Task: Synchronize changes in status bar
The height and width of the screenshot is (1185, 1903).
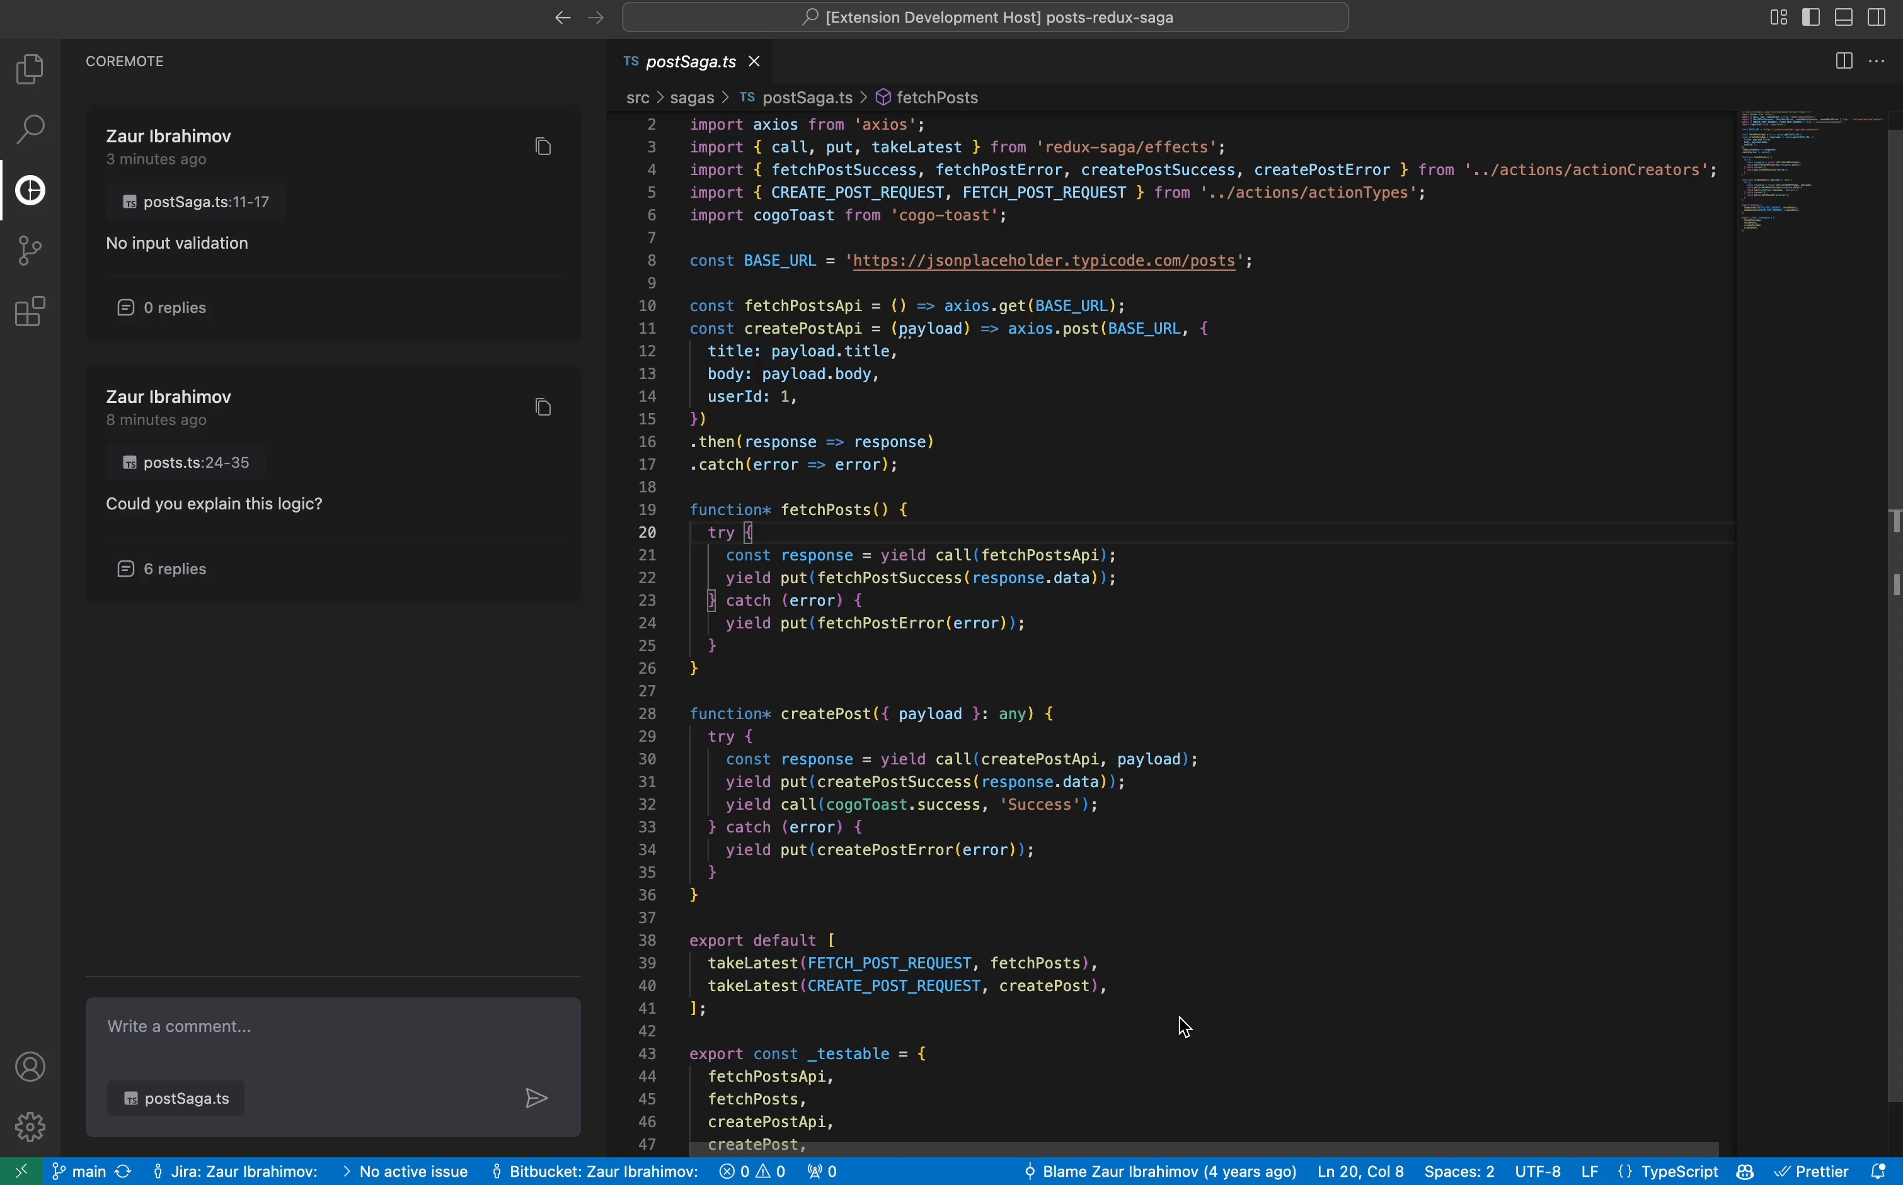Action: click(123, 1171)
